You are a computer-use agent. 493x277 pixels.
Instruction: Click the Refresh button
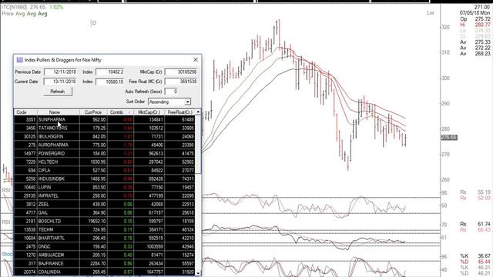(x=58, y=92)
